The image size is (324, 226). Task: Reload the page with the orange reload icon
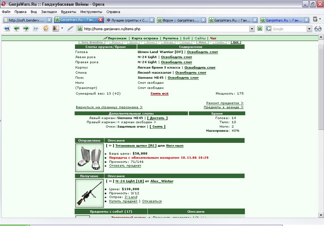[46, 28]
